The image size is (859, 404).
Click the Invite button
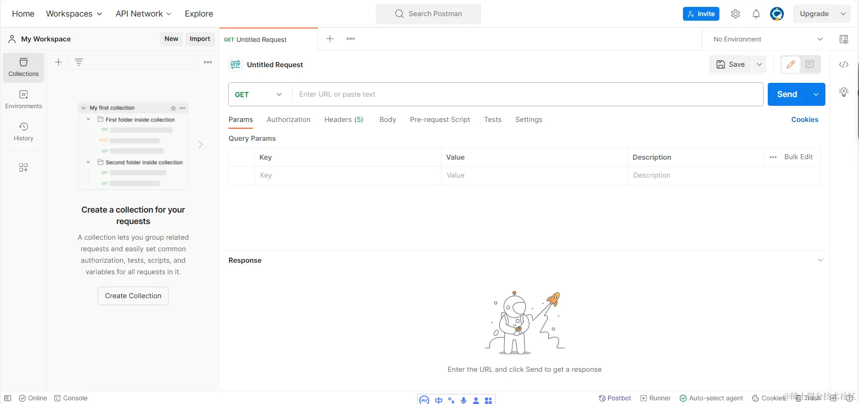coord(701,14)
